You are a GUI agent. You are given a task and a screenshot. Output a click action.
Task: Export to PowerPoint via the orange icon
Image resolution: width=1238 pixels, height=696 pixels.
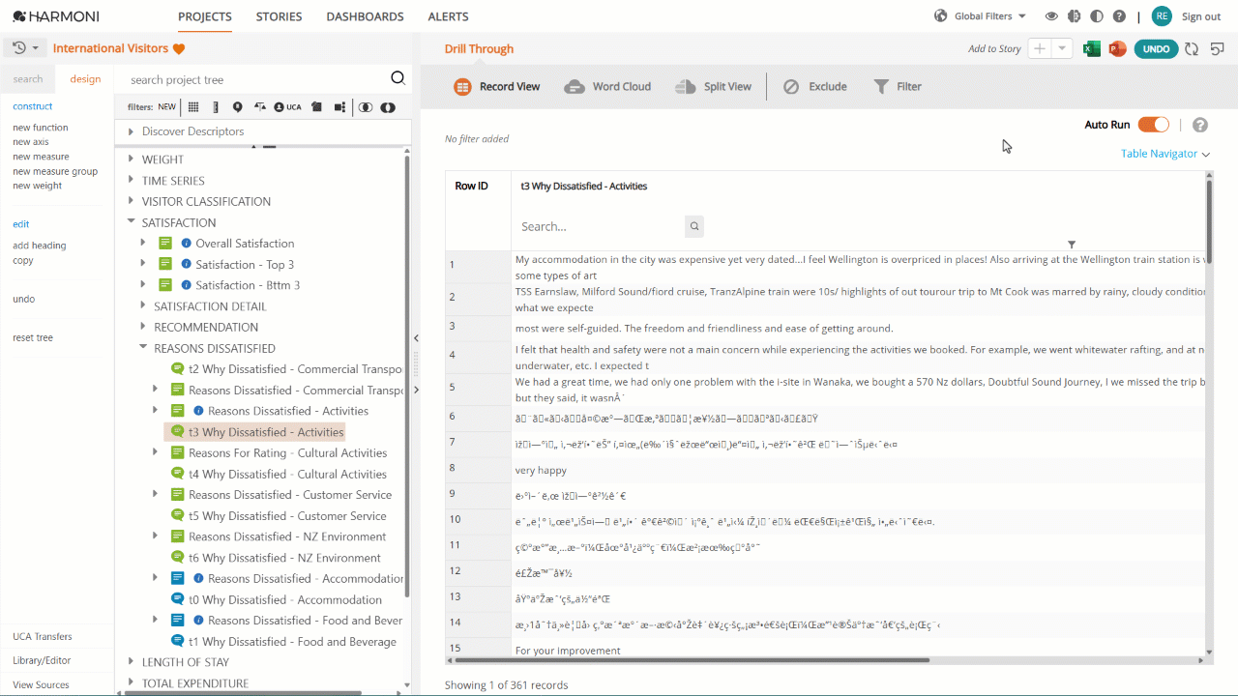[1117, 49]
